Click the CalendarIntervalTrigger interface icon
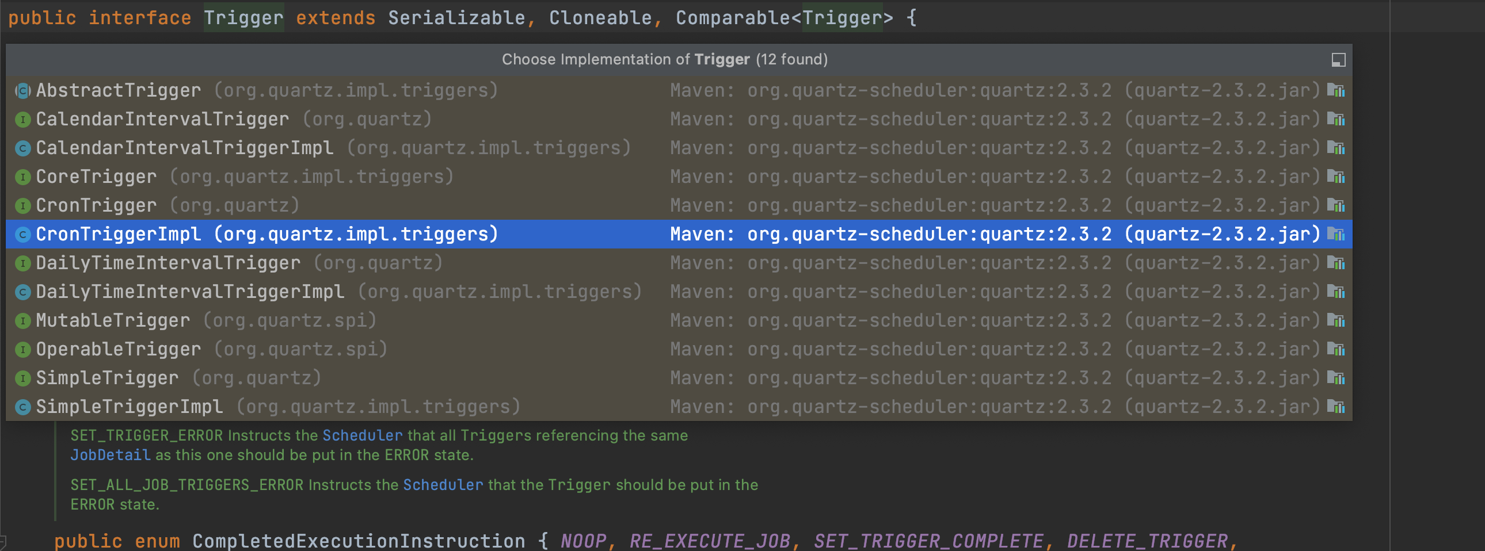Image resolution: width=1485 pixels, height=551 pixels. click(22, 119)
